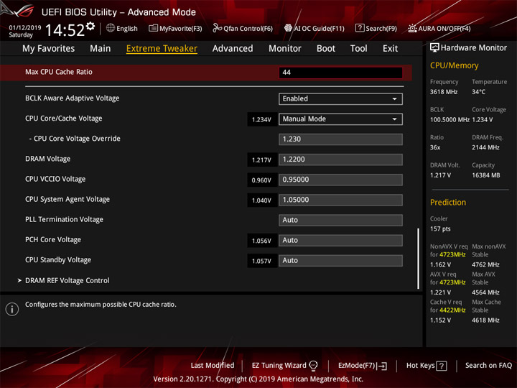
Task: Open the My Favorites tab
Action: pos(49,49)
